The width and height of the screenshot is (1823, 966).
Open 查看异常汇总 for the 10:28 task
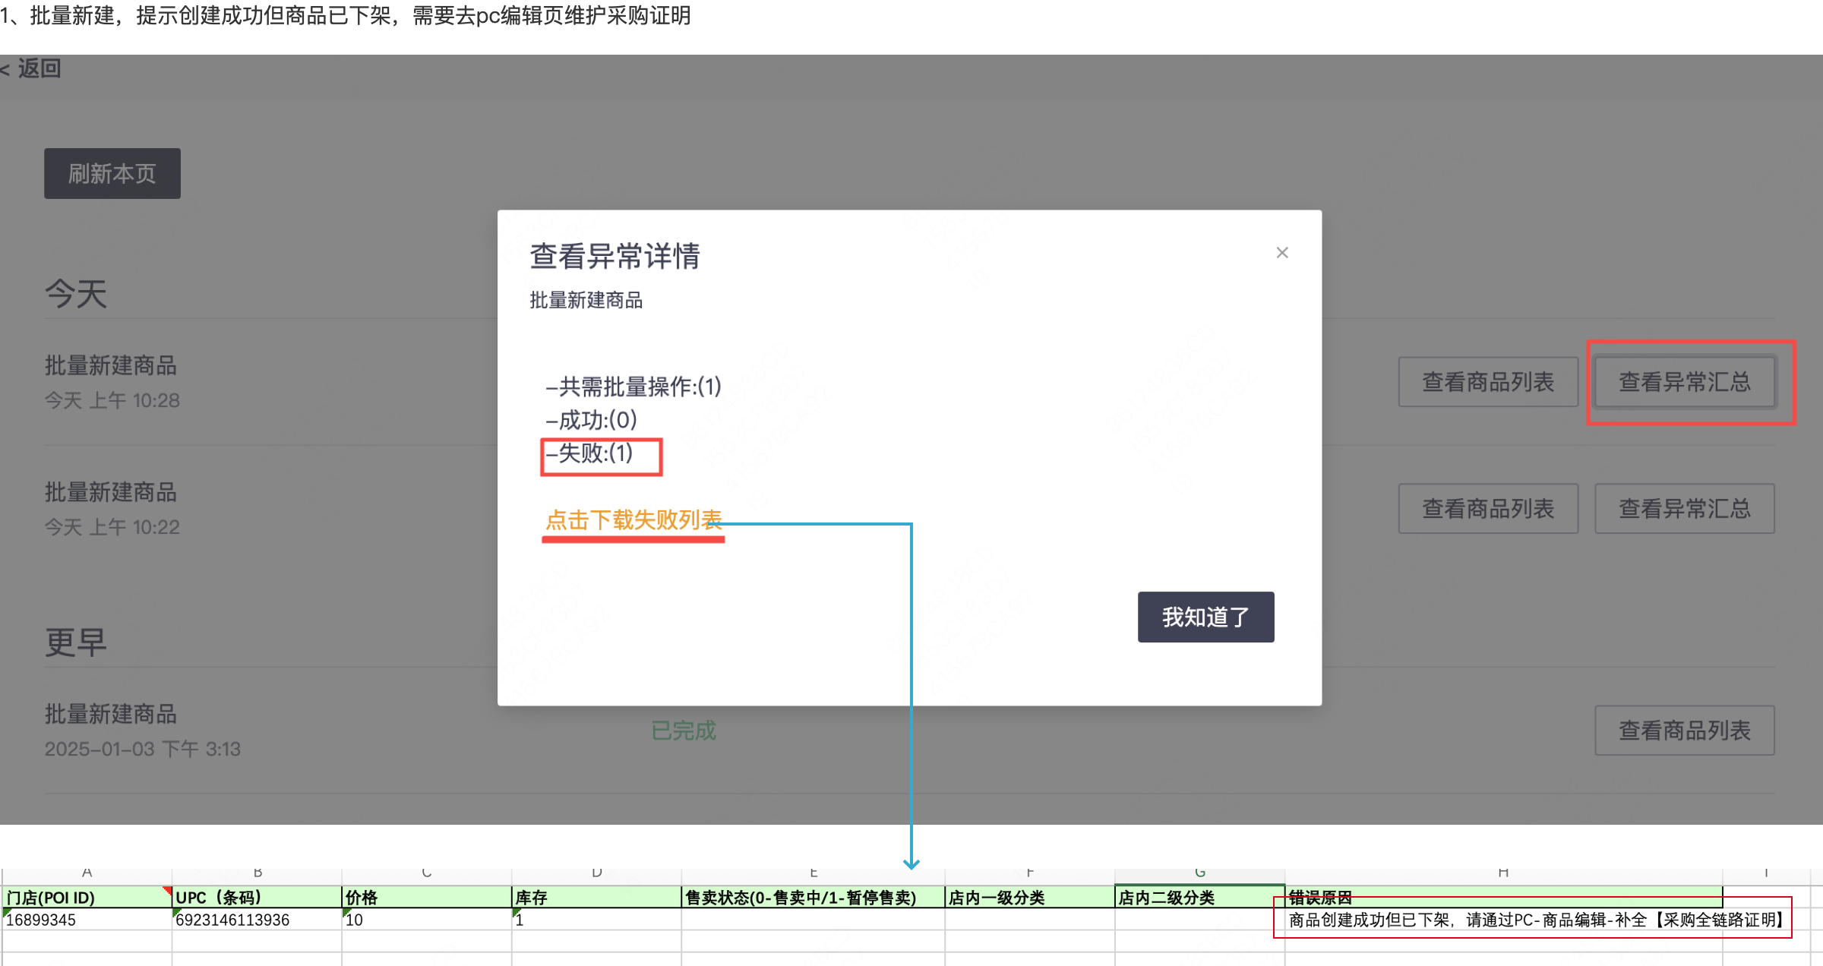pos(1684,382)
